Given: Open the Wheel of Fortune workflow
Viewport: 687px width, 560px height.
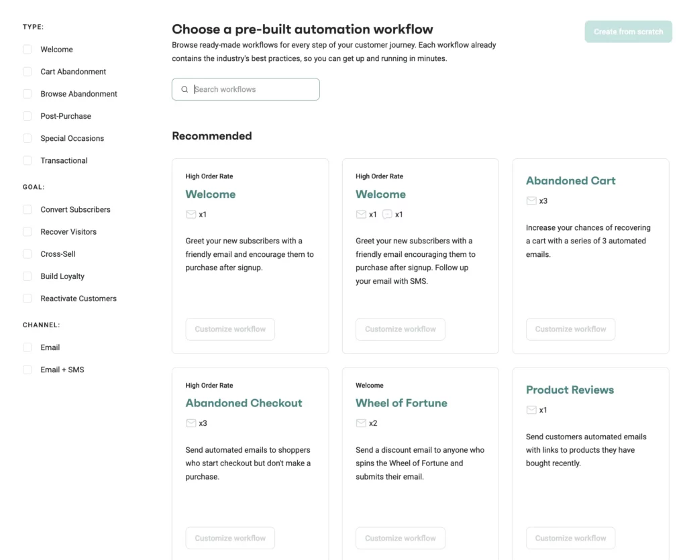Looking at the screenshot, I should (x=401, y=402).
